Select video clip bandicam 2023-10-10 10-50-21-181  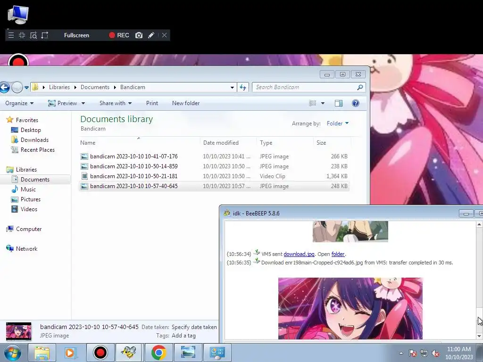coord(214,176)
